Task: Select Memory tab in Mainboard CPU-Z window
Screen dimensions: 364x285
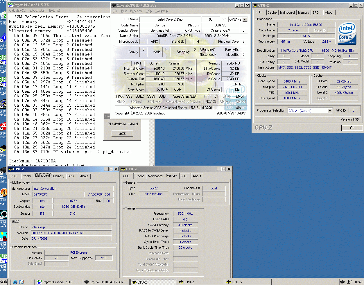Action: click(x=59, y=176)
